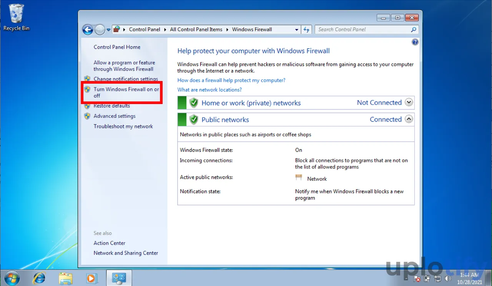Open Troubleshoot my network link
Image resolution: width=492 pixels, height=286 pixels.
click(x=123, y=126)
